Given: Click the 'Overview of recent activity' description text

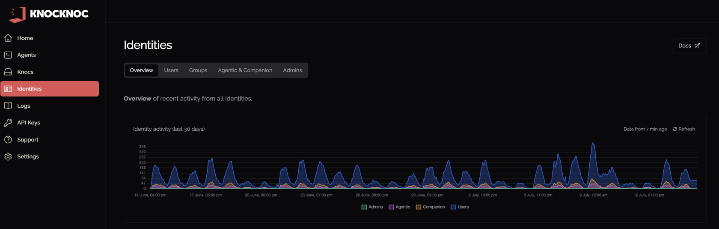Looking at the screenshot, I should click(188, 99).
